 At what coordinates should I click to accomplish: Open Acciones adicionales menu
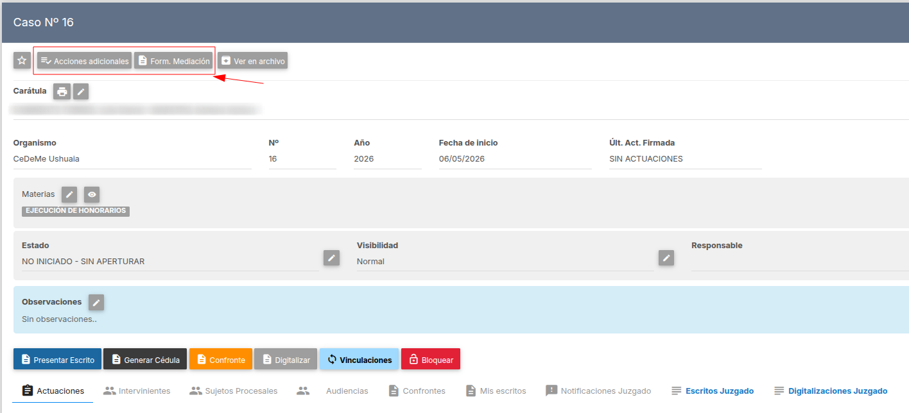tap(84, 61)
